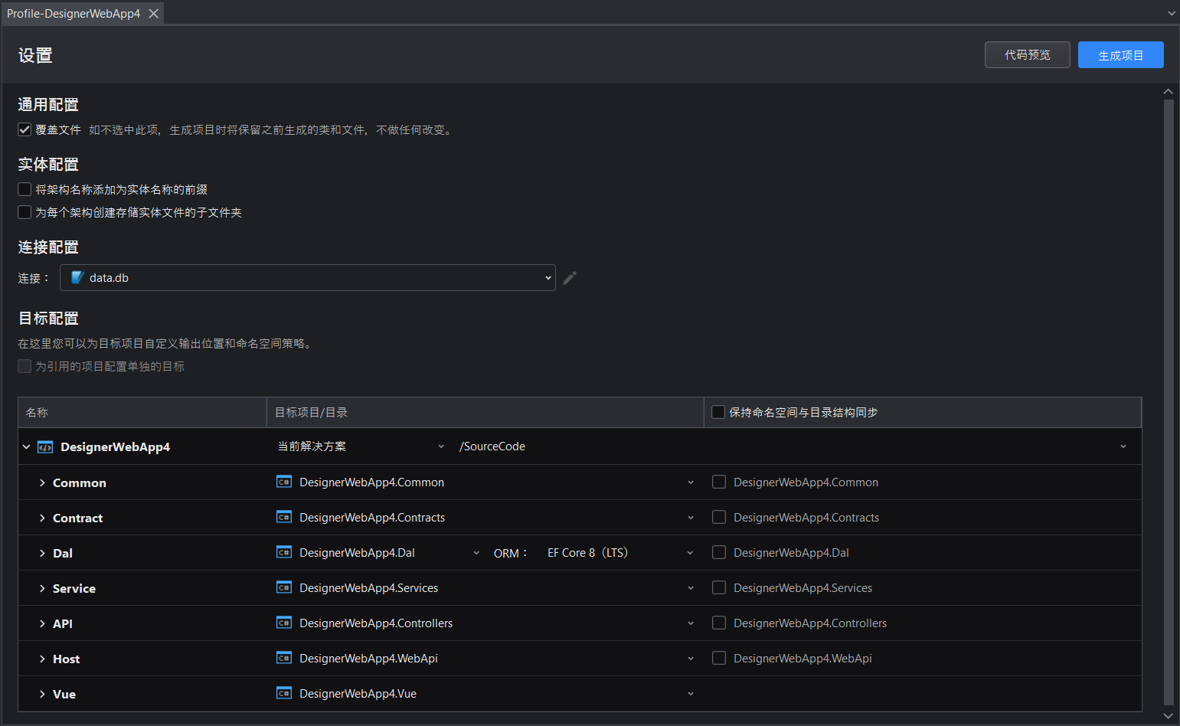Check the DesignerWebApp4.Services namespace checkbox
Screen dimensions: 1180x726
point(719,587)
